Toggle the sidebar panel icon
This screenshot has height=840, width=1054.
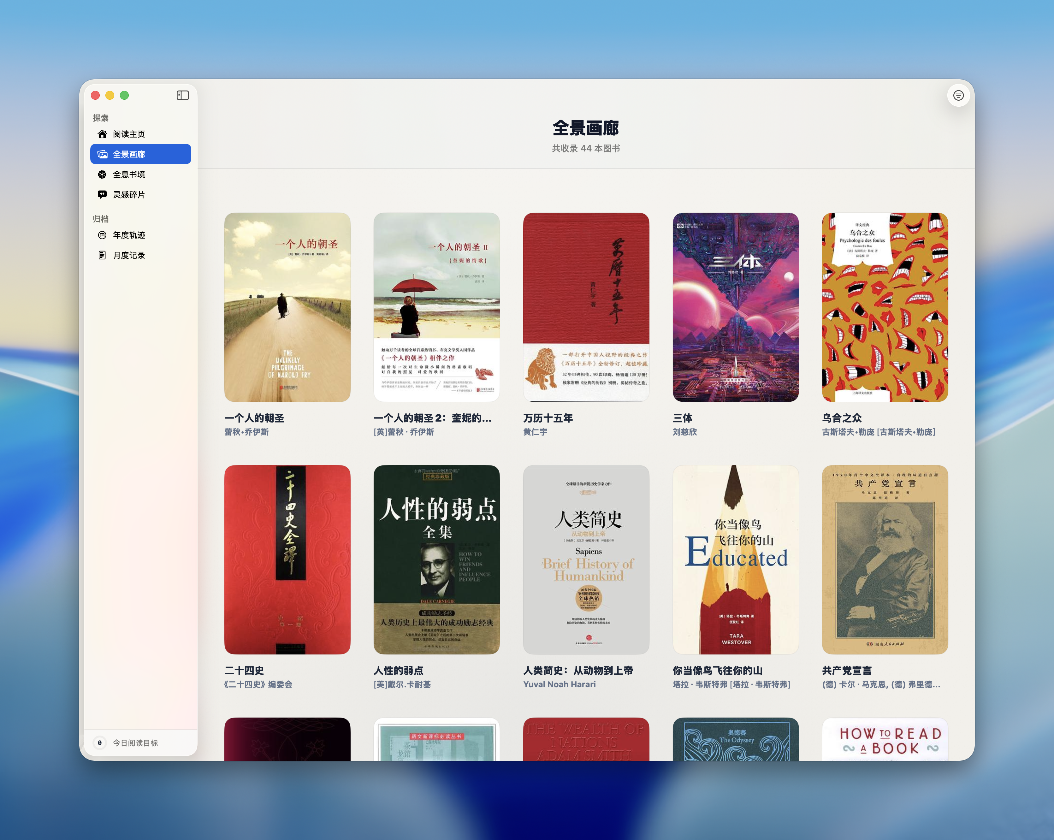(182, 95)
